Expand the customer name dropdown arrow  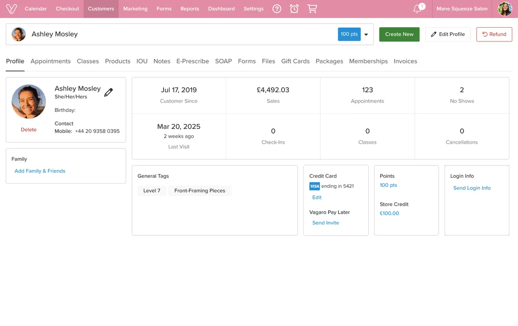pos(366,35)
